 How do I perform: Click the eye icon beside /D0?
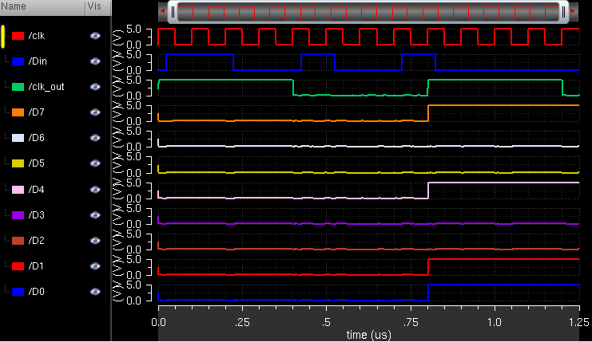pyautogui.click(x=95, y=292)
